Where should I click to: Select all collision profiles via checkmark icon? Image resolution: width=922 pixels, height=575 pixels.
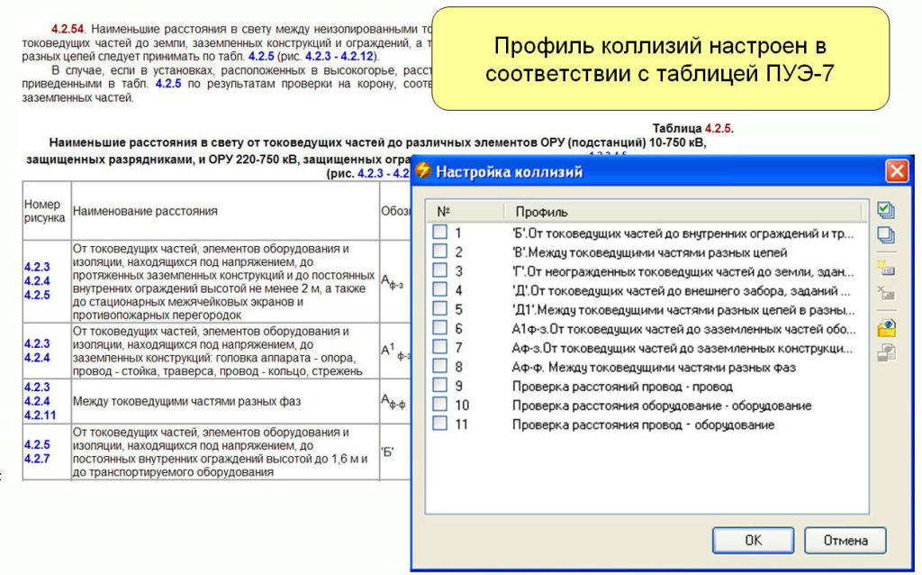pyautogui.click(x=885, y=210)
